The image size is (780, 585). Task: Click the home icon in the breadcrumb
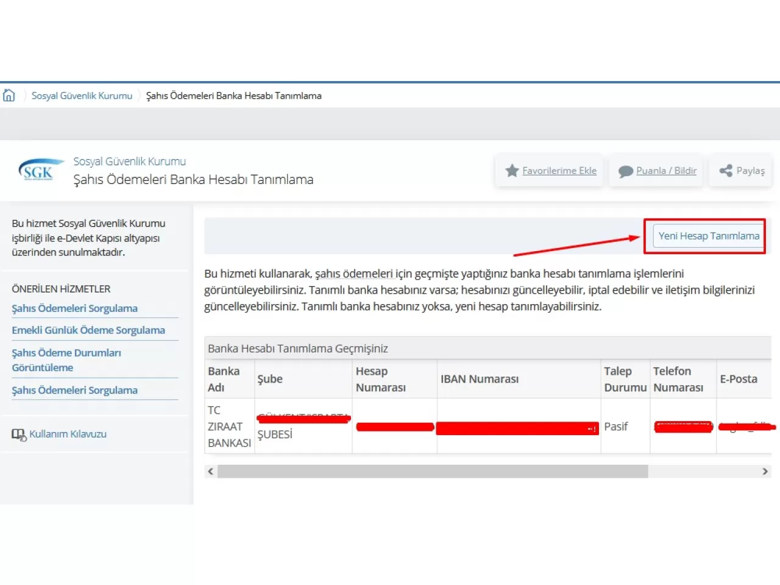9,96
